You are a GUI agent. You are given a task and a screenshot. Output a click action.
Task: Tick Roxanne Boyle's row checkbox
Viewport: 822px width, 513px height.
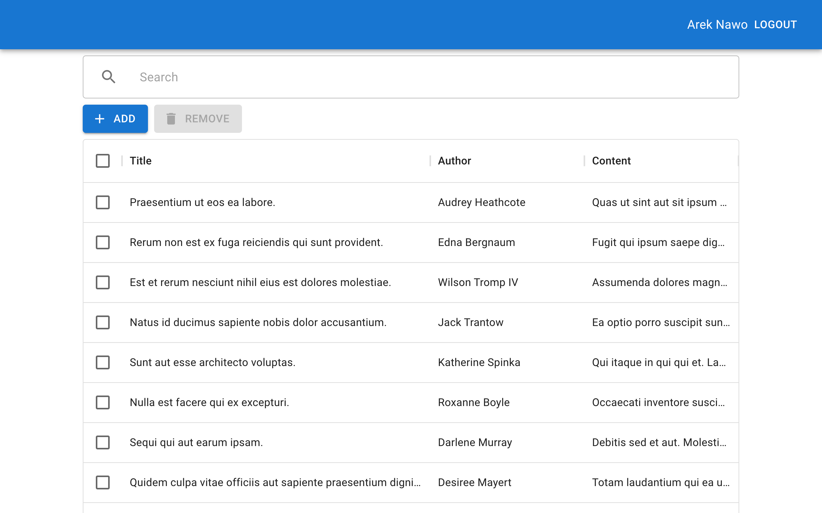(102, 402)
